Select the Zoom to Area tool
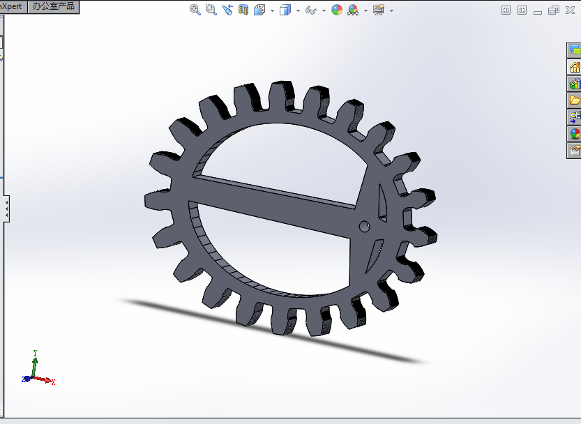 211,10
